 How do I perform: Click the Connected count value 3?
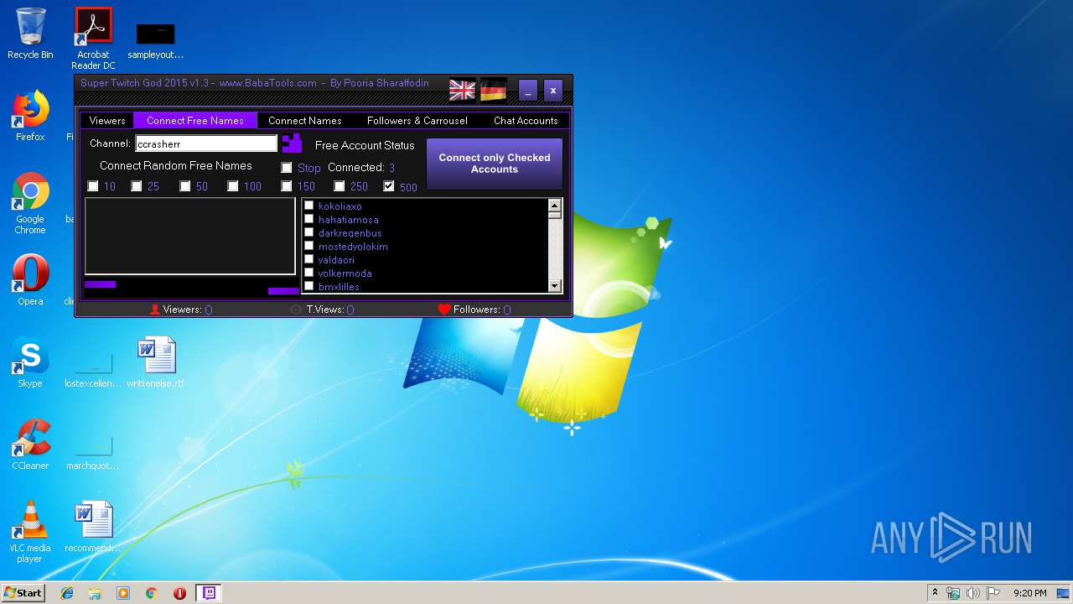coord(391,168)
